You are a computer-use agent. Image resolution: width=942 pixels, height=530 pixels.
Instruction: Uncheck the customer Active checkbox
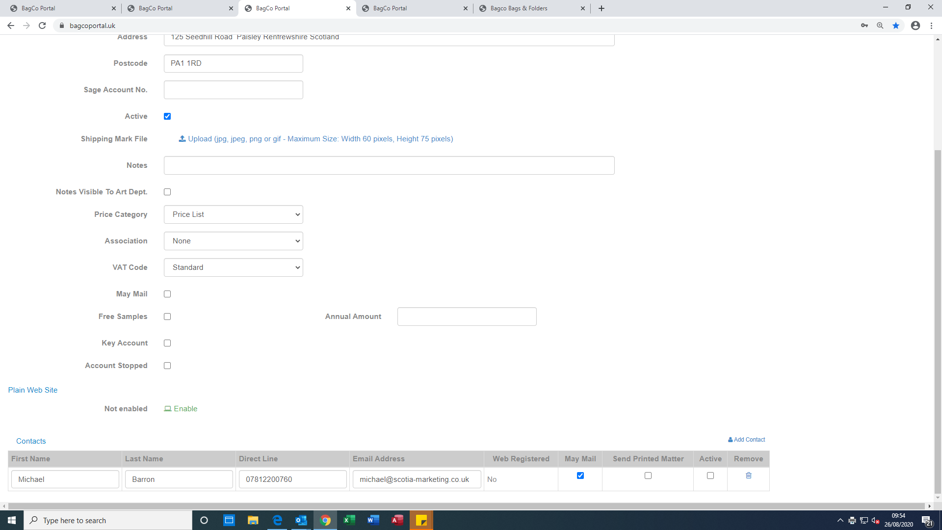pos(167,116)
